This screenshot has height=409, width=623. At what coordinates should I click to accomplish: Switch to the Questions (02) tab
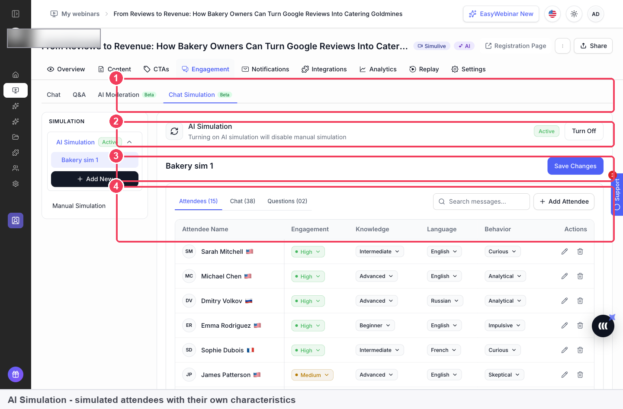[287, 201]
